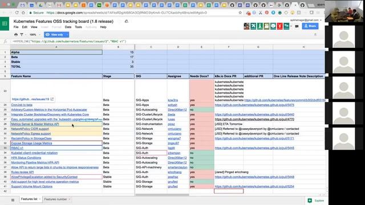Click the link preview external-open icon

coord(52,99)
